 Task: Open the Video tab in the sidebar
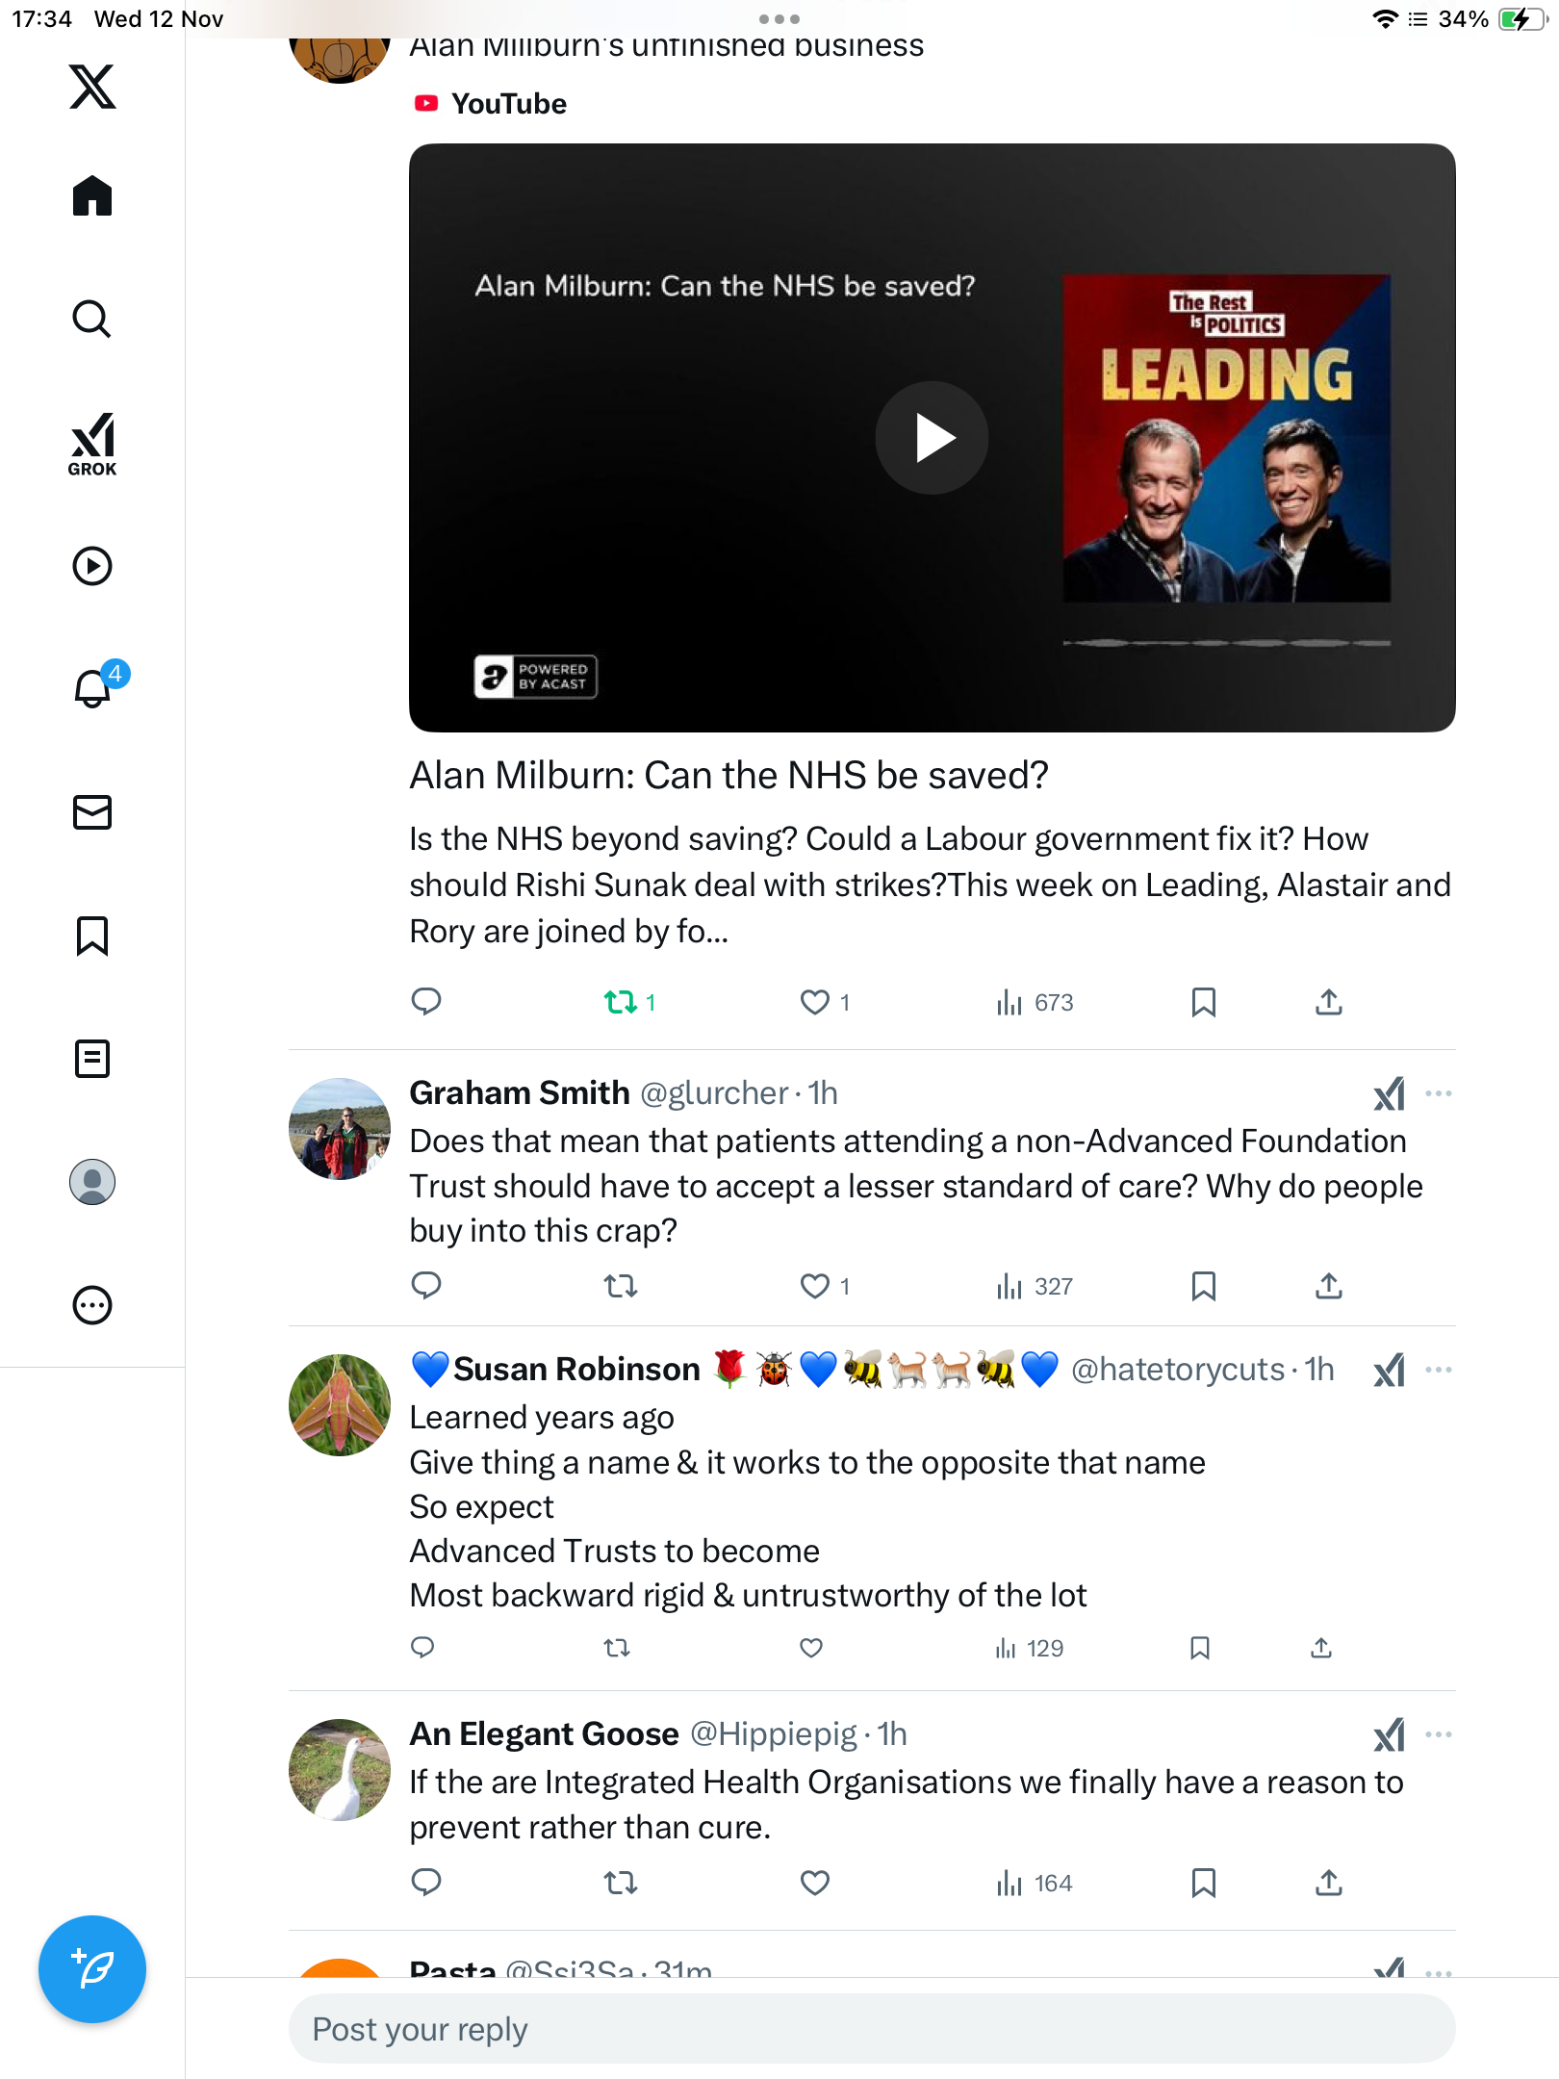coord(92,566)
